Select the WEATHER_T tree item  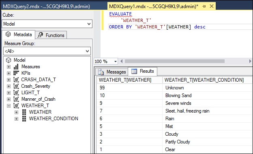click(x=35, y=106)
